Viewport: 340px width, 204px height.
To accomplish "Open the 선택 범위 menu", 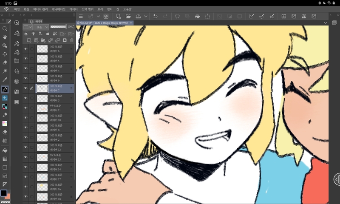I will coord(88,9).
